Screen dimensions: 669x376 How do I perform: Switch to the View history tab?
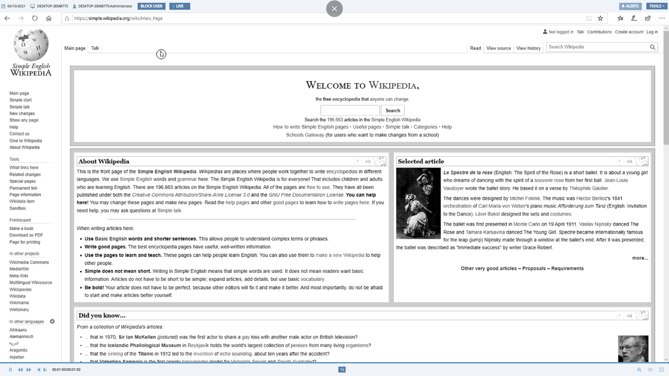[x=528, y=48]
